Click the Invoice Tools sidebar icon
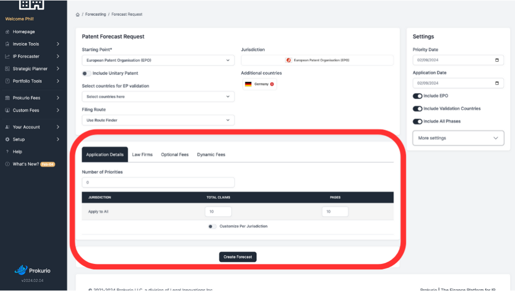The width and height of the screenshot is (515, 291). coord(7,44)
